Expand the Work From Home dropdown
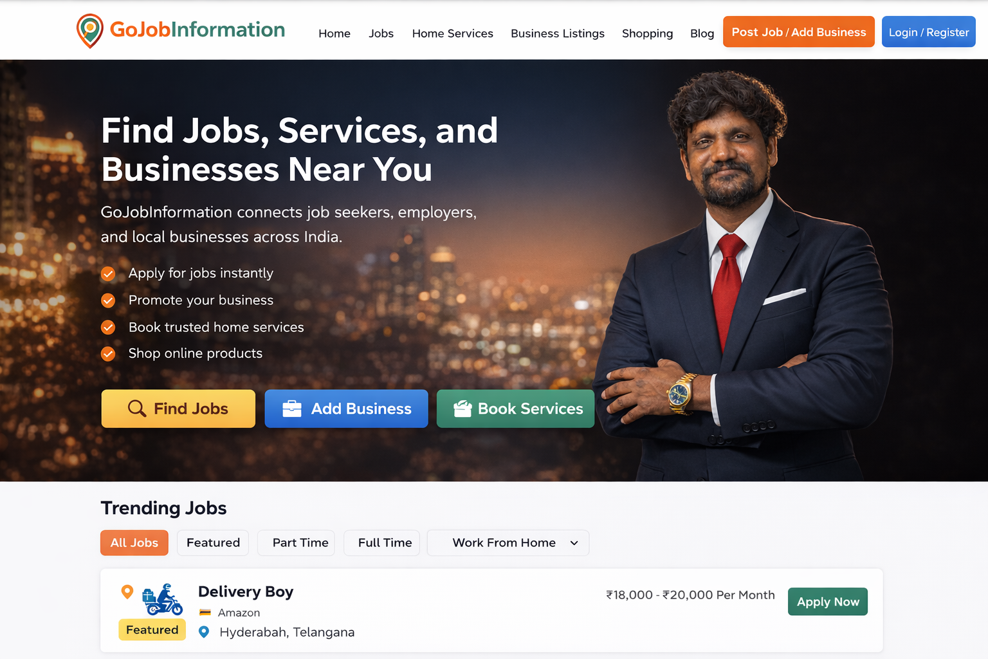The image size is (988, 659). (x=508, y=543)
